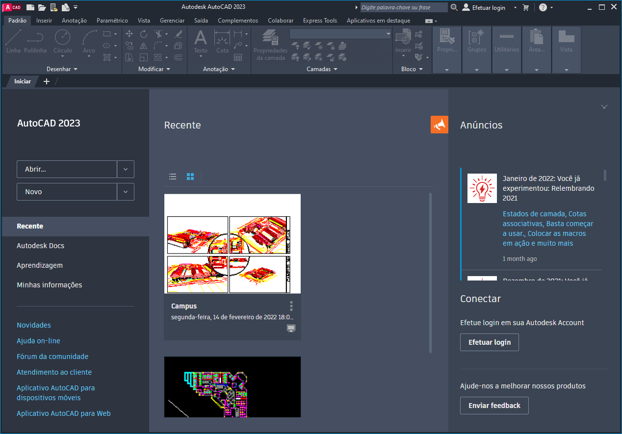Open the Vista ribbon tab
Screen dimensions: 622x434
[x=144, y=21]
